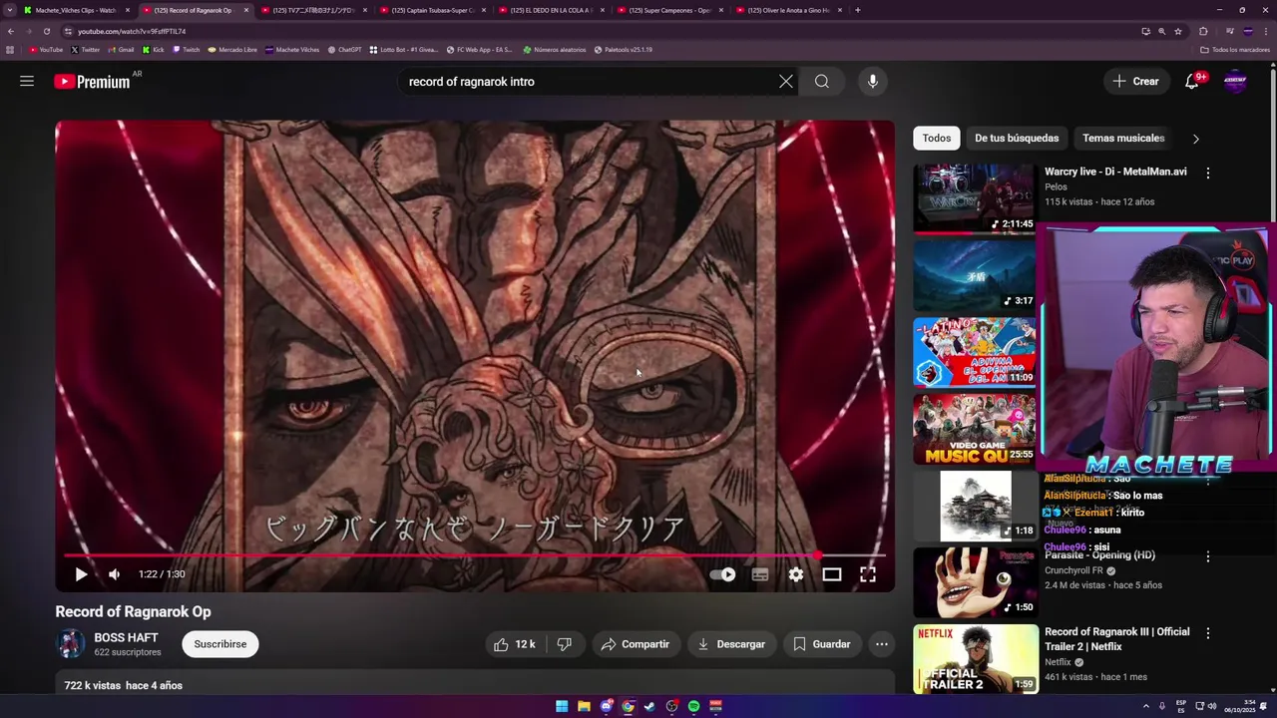
Task: Open the ChatGPT bookmark
Action: click(344, 49)
